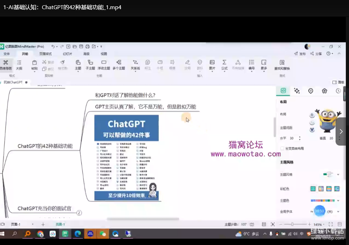The image size is (349, 245).
Task: Click the Redo arrow in title bar
Action: coord(62,47)
